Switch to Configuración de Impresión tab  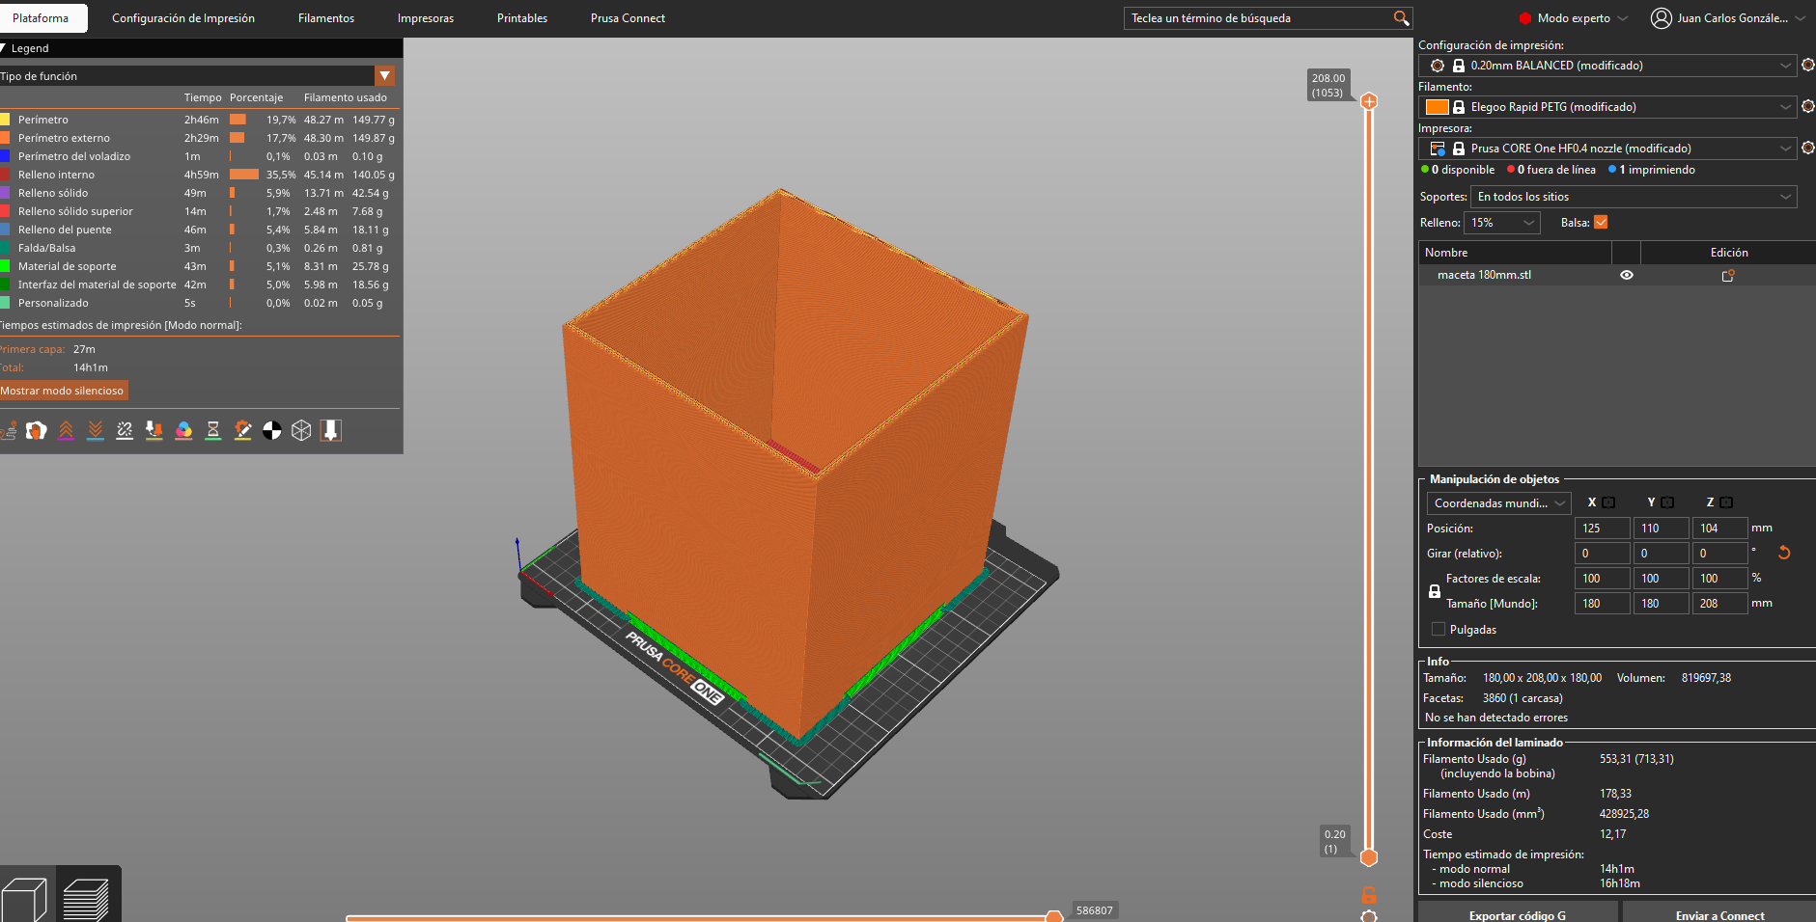click(x=183, y=18)
